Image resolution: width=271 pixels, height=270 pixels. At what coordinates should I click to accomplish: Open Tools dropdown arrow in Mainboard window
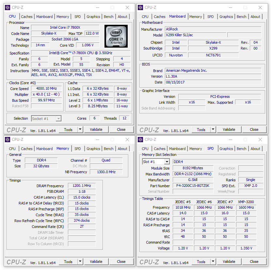tap(213, 129)
